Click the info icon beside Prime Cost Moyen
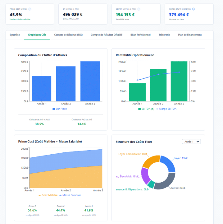Screen dimensions: 223x224 pos(30,9)
